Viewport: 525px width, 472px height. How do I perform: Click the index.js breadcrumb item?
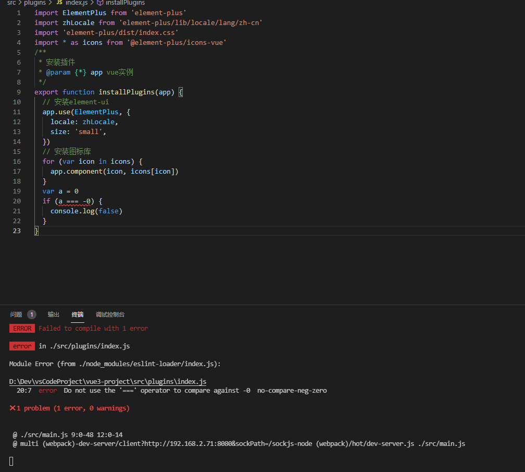click(x=77, y=3)
